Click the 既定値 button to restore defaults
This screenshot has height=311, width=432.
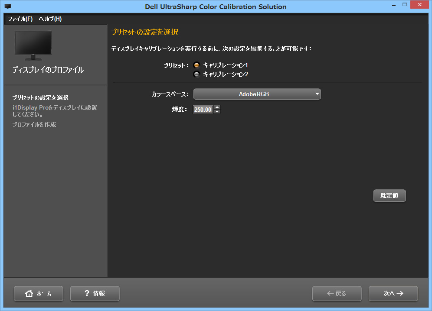pyautogui.click(x=389, y=195)
